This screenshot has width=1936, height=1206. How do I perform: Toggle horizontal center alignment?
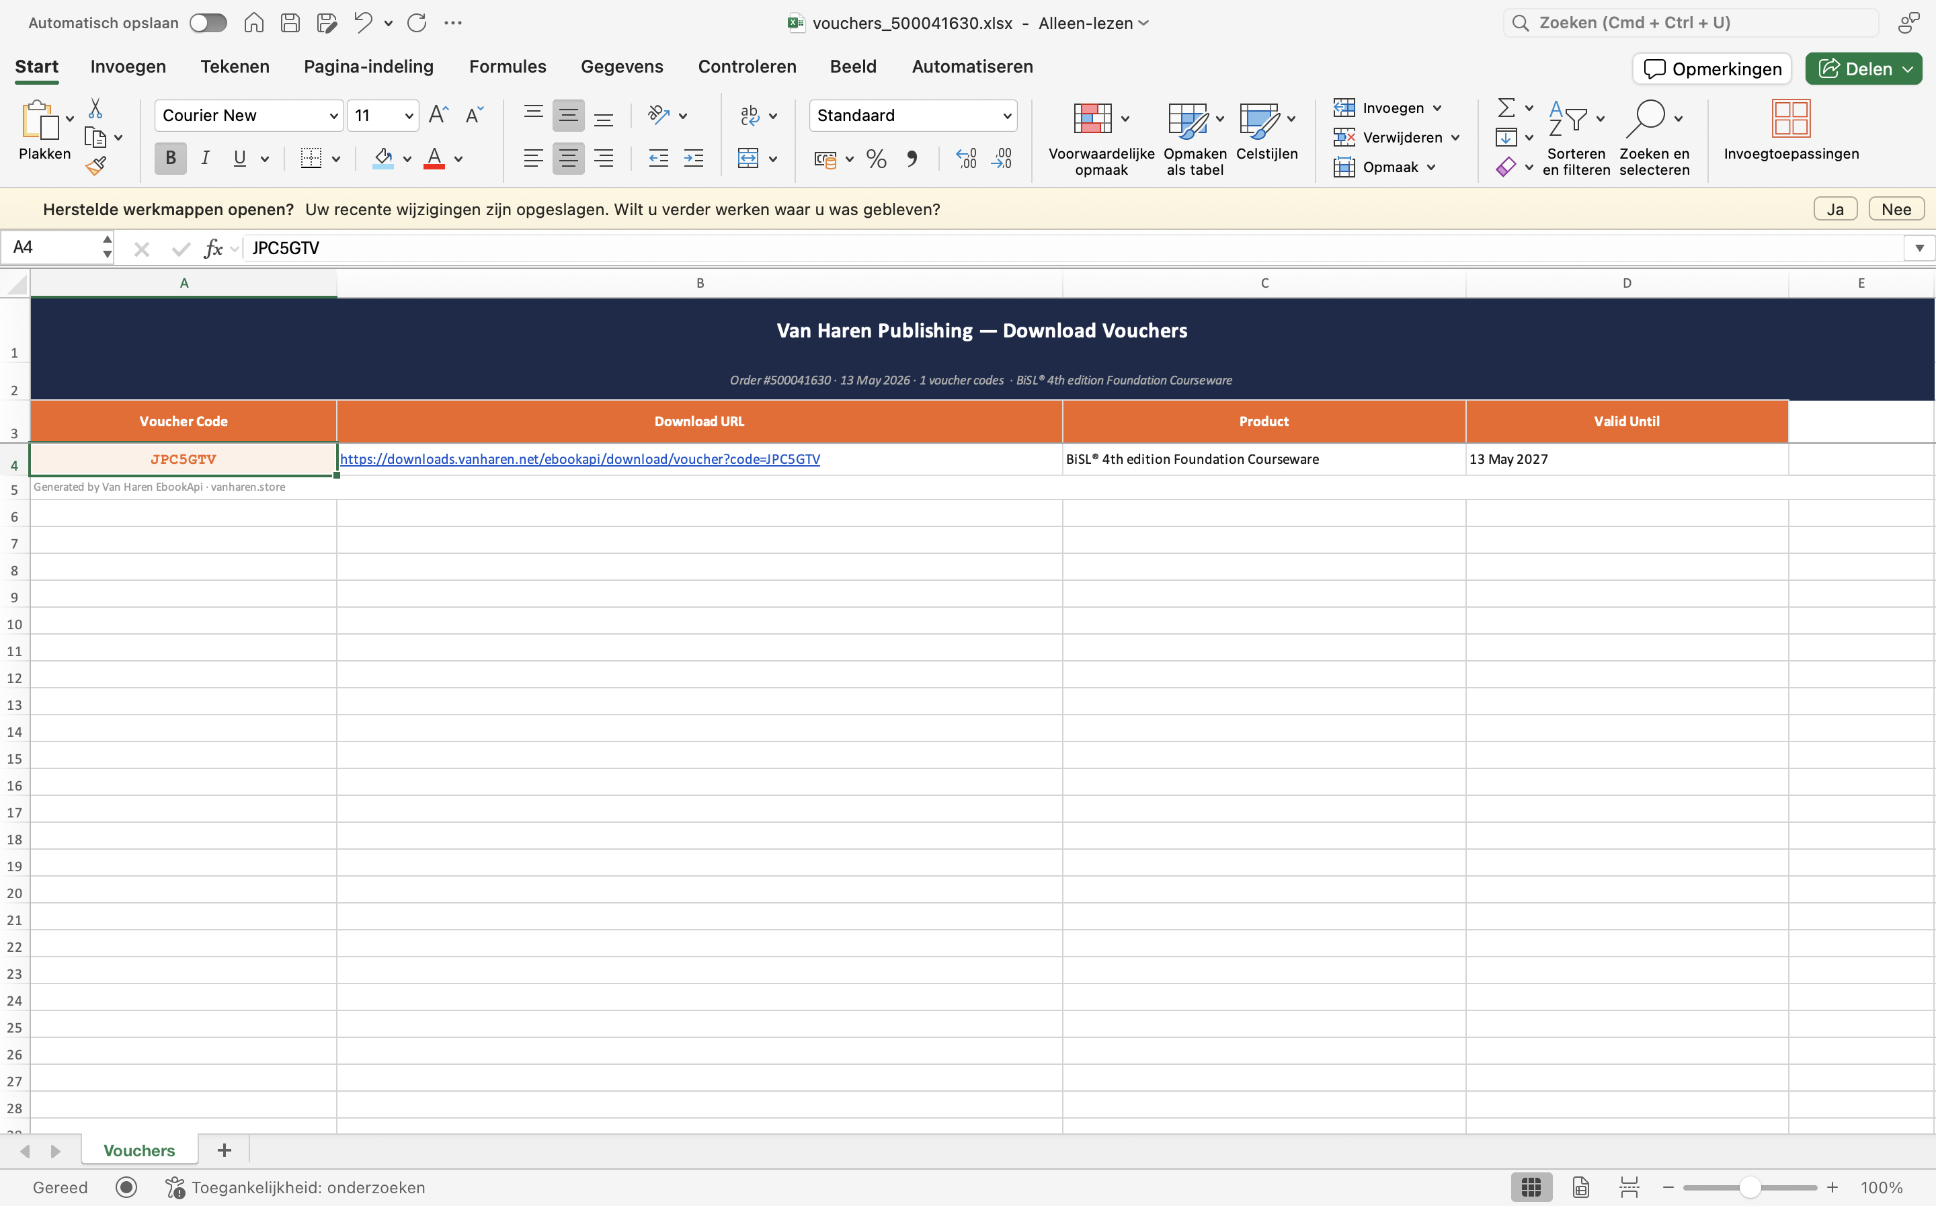[569, 159]
